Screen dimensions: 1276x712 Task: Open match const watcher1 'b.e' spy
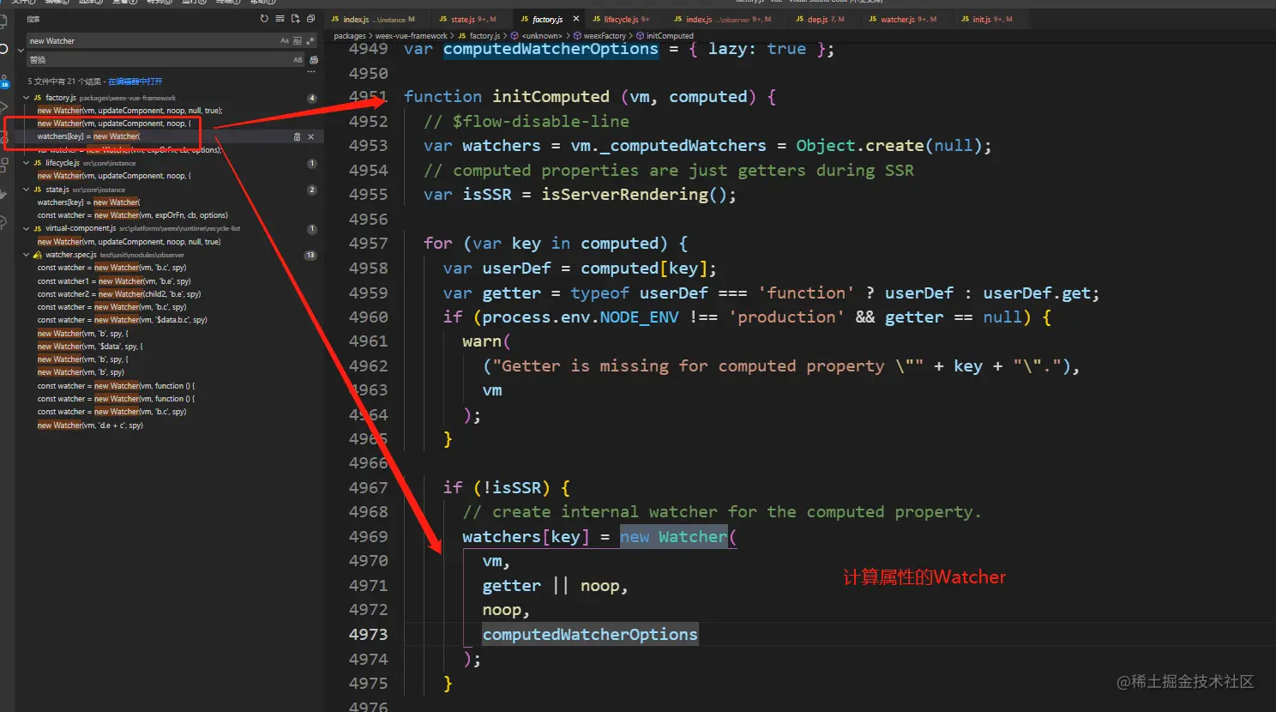(114, 281)
